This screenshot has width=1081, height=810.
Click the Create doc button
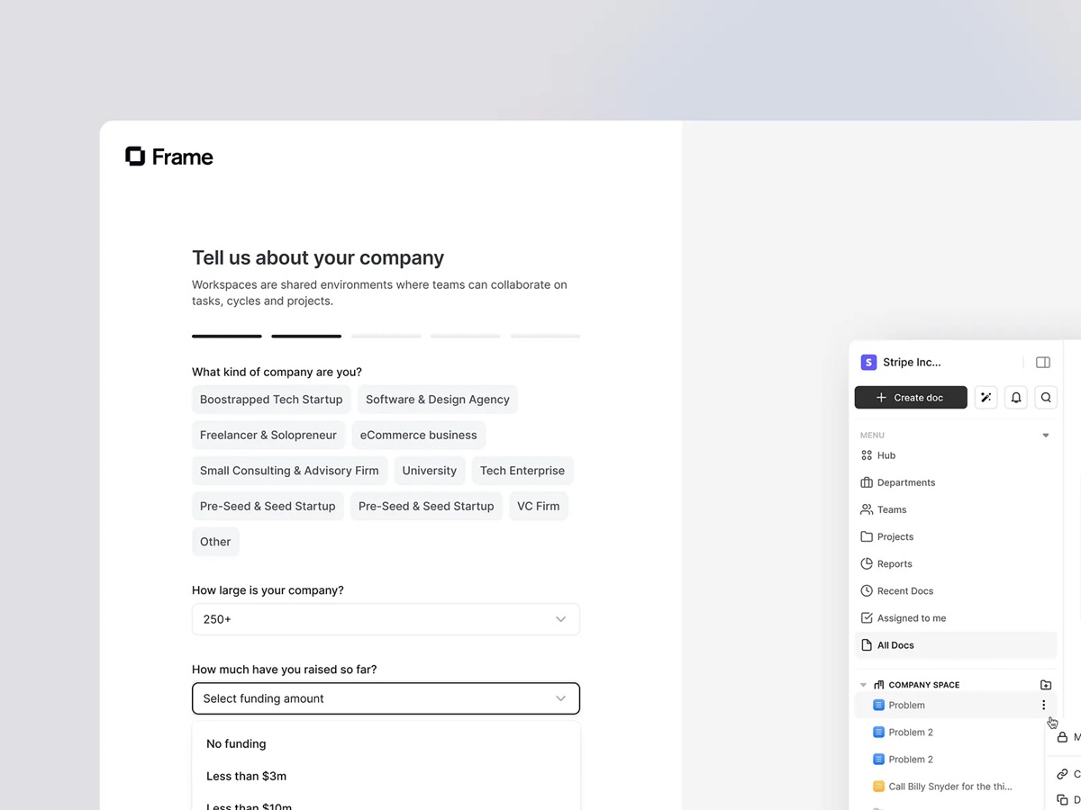coord(911,397)
